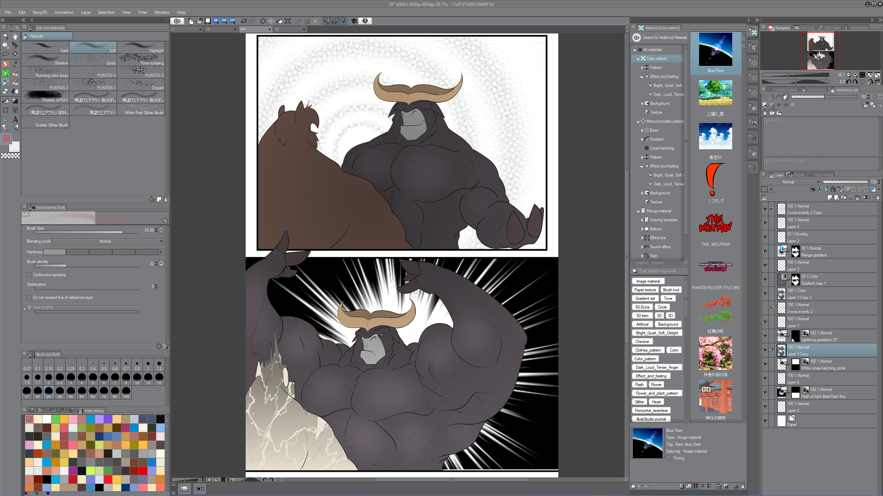This screenshot has width=883, height=496.
Task: Toggle the Toning checkbox for Blue Flare
Action: pyautogui.click(x=669, y=458)
